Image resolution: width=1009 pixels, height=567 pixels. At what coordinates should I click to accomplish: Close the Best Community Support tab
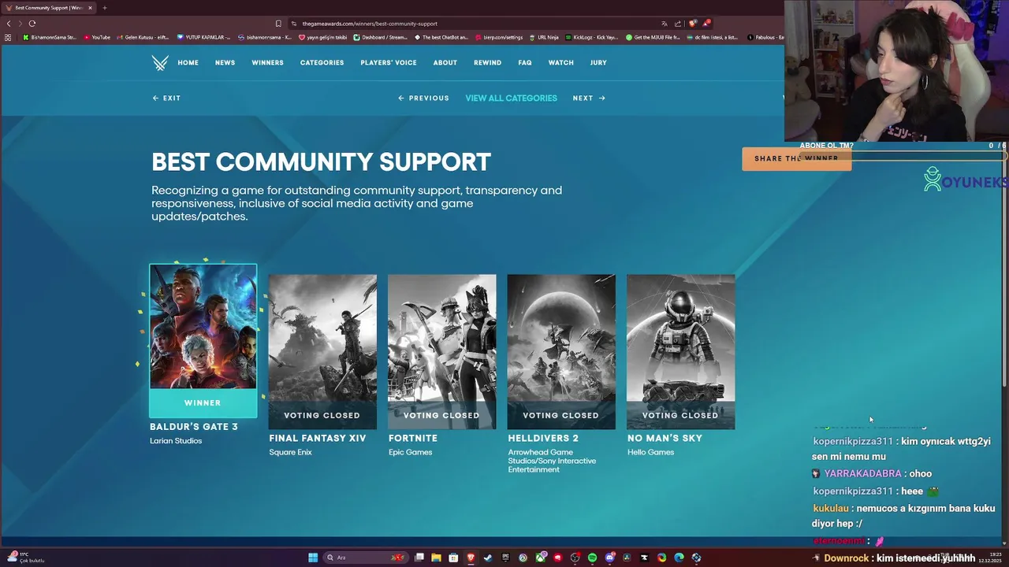point(90,8)
